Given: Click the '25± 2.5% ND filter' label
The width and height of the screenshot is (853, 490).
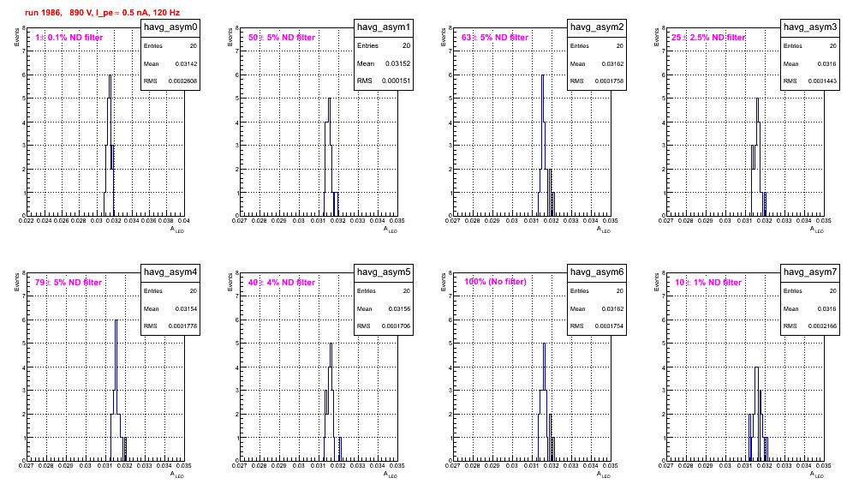Looking at the screenshot, I should 708,38.
